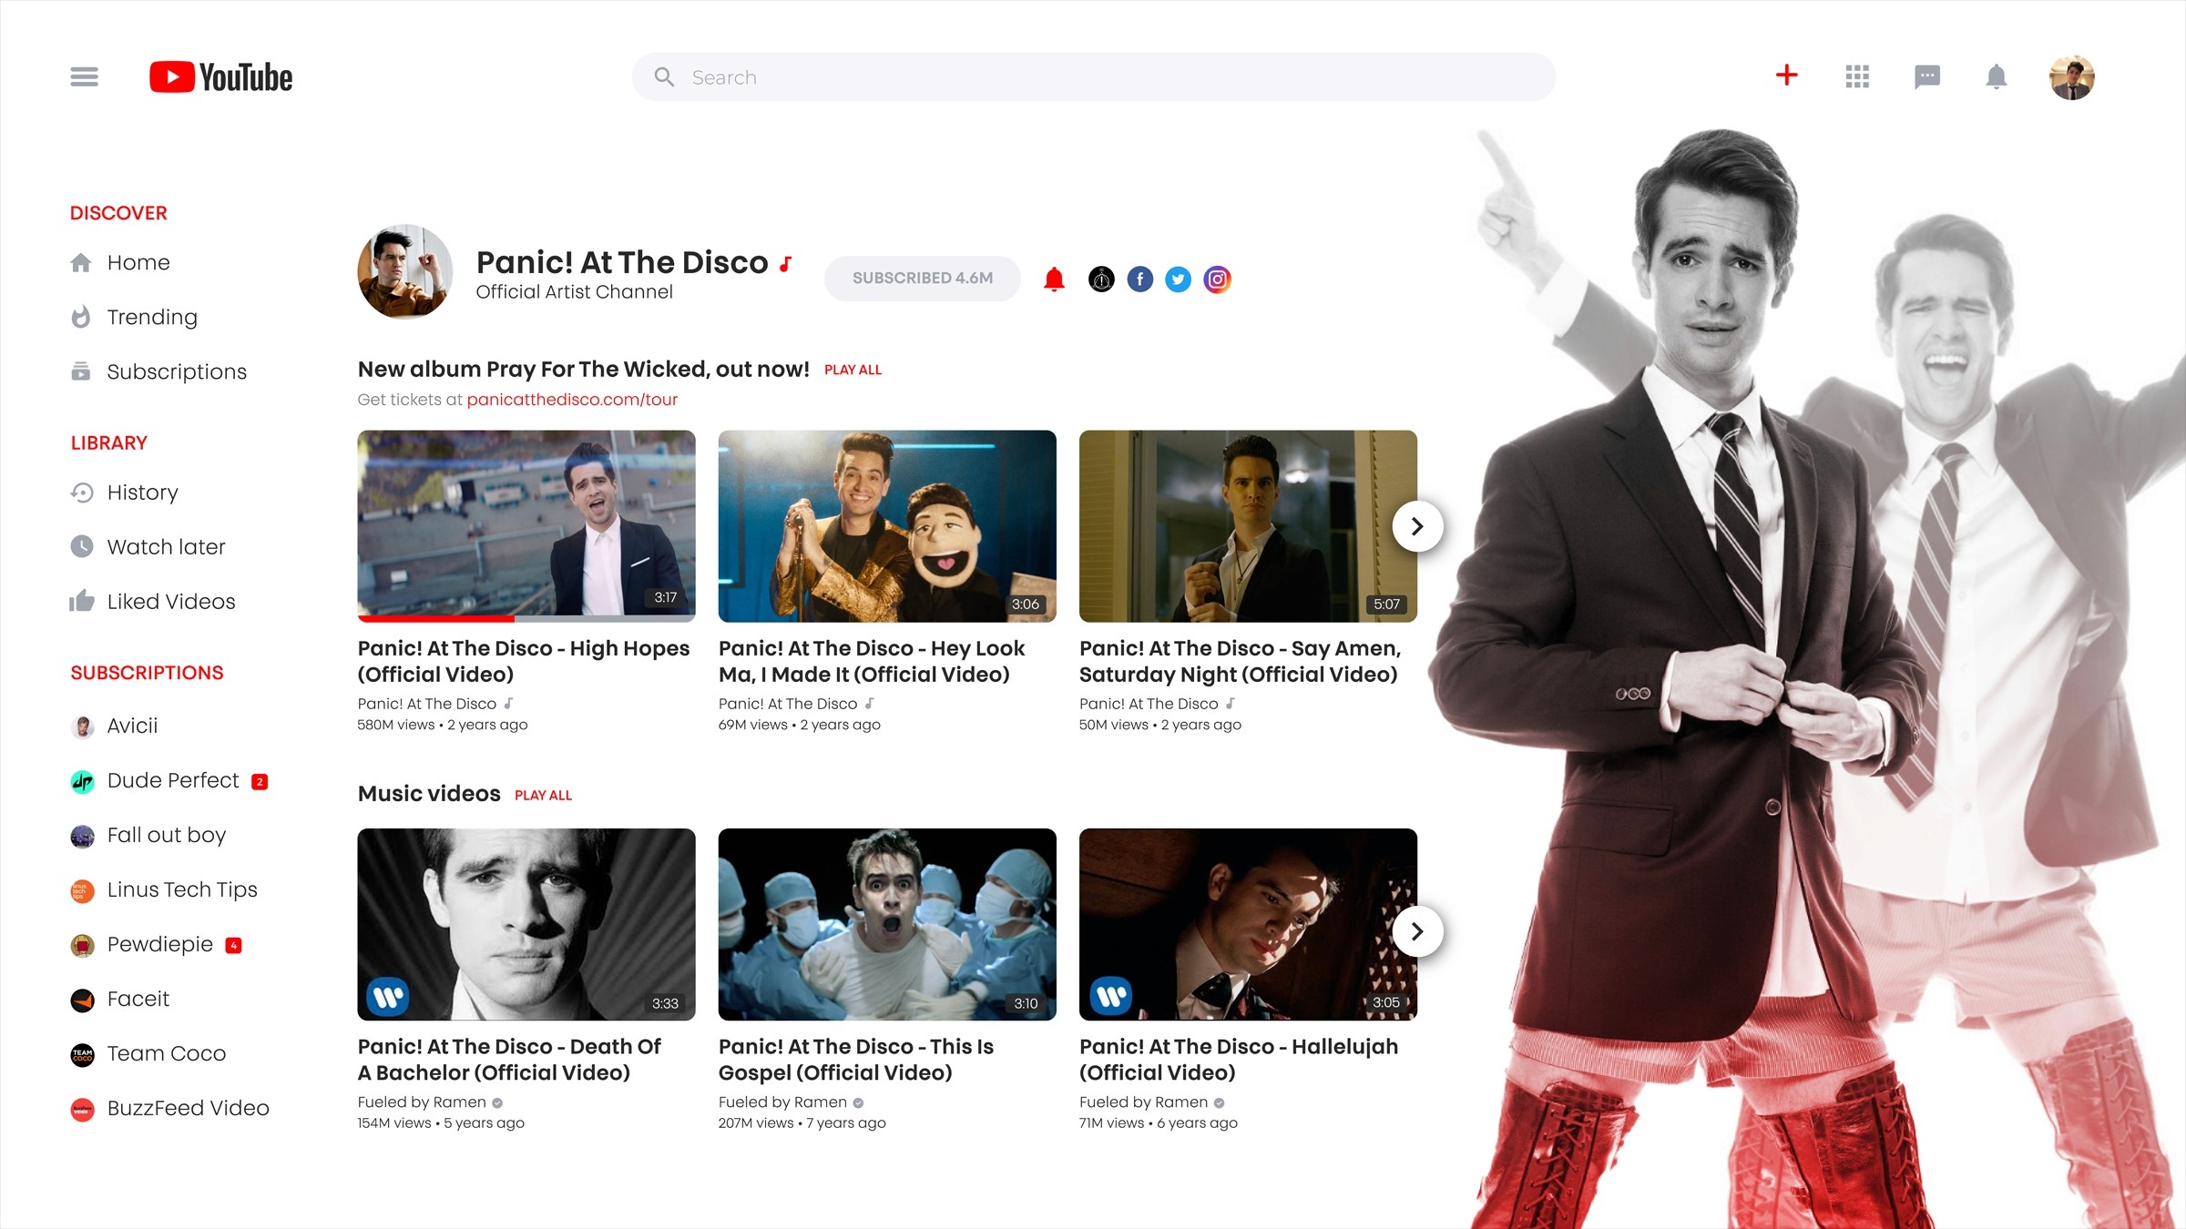
Task: Open the hamburger menu
Action: (x=84, y=76)
